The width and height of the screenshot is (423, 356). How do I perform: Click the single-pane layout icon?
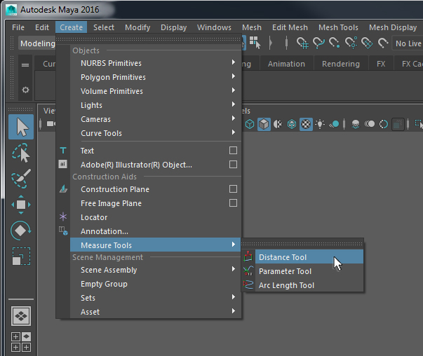click(21, 316)
